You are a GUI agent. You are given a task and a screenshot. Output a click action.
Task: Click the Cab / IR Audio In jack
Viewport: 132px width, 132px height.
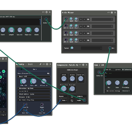[x=99, y=72]
